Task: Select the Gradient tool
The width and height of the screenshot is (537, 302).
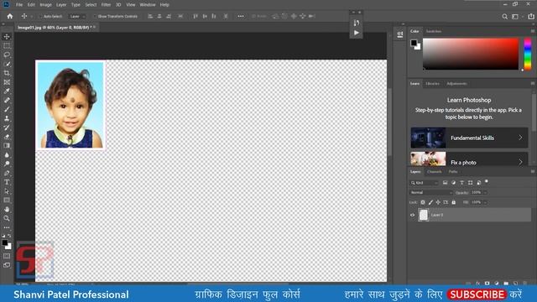Action: pyautogui.click(x=7, y=145)
